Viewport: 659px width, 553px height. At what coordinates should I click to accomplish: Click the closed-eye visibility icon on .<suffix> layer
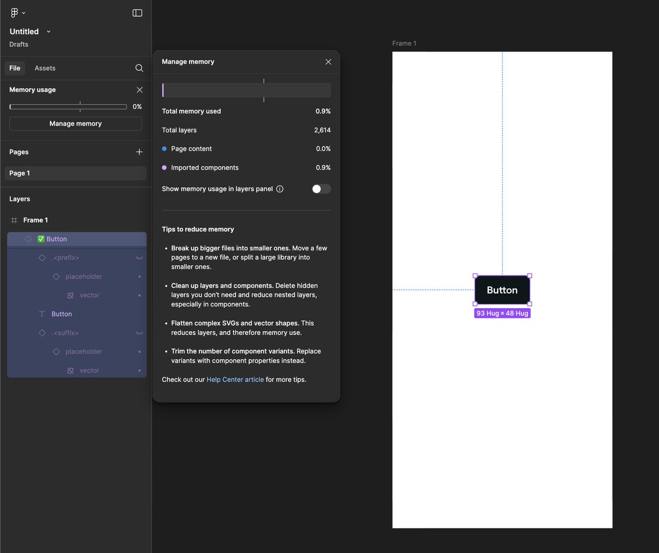tap(139, 333)
